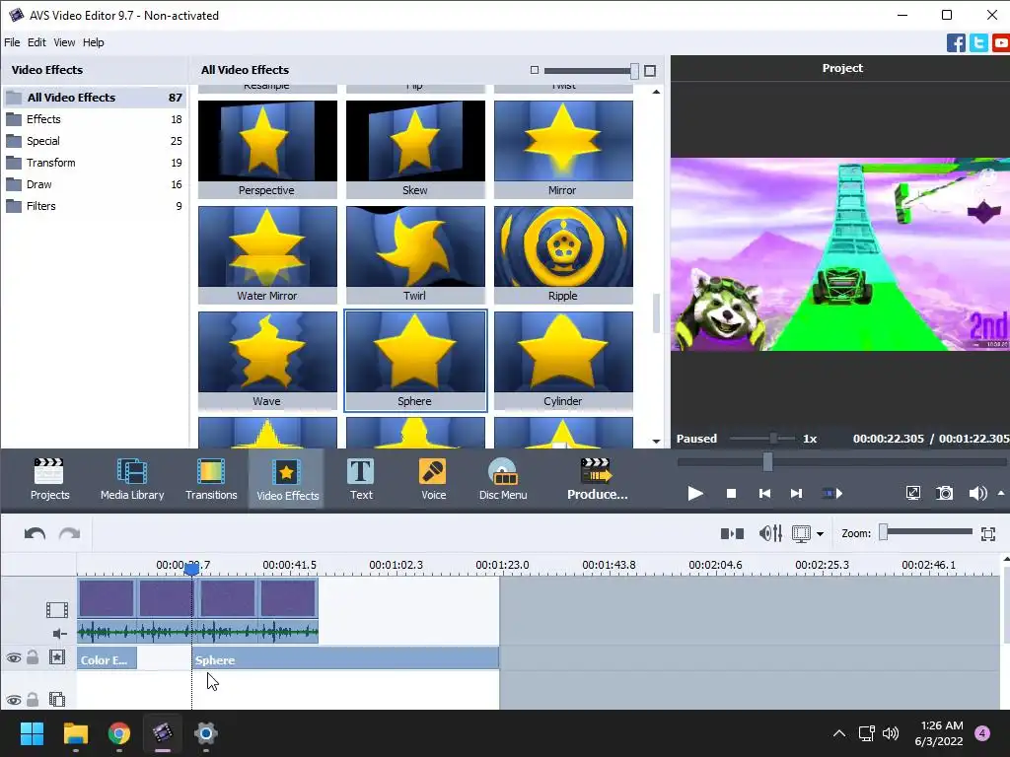Screen dimensions: 1010x757
Task: Open the timeline view dropdown arrow
Action: [820, 533]
